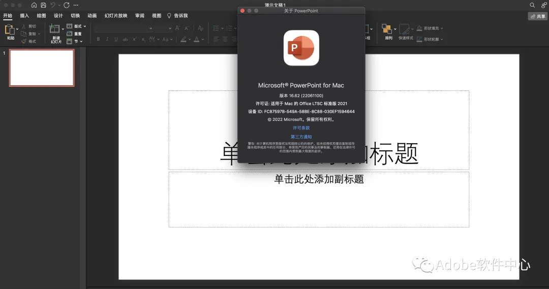Screen dimensions: 549x289
Task: Click the Increase font size icon
Action: point(177,28)
